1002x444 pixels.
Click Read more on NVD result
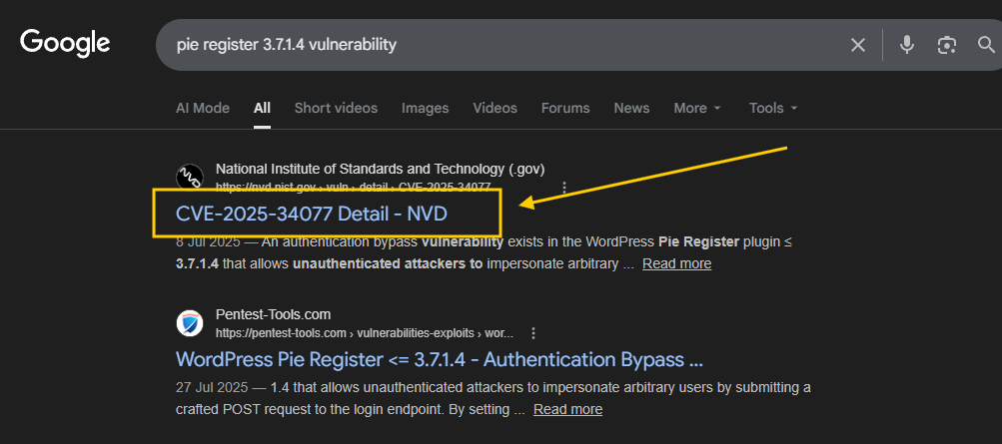click(676, 263)
